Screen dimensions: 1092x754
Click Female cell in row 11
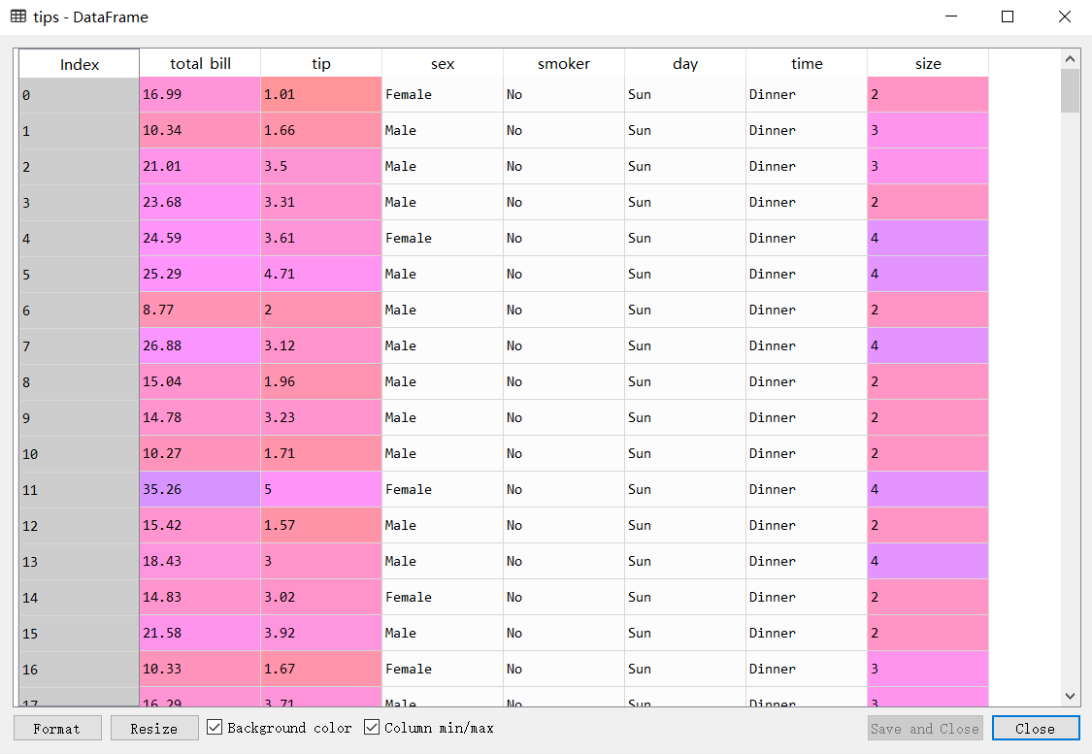[x=443, y=489]
